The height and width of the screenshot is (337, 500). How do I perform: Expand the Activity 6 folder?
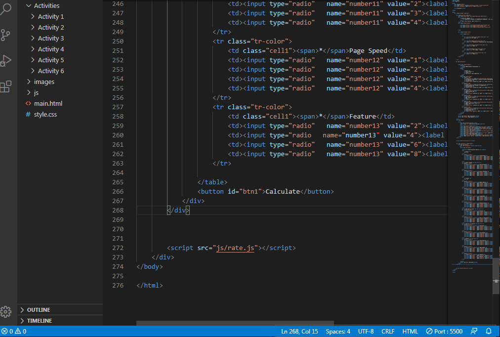tap(33, 71)
